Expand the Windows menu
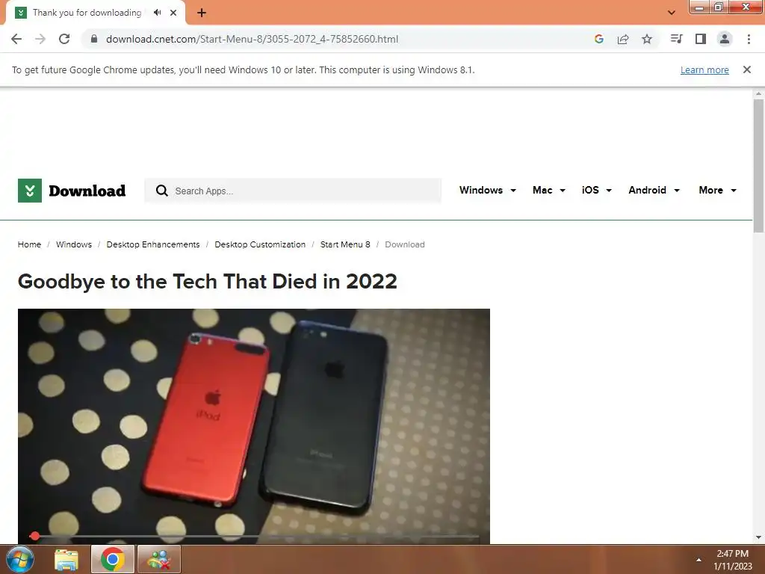This screenshot has width=765, height=574. click(487, 191)
